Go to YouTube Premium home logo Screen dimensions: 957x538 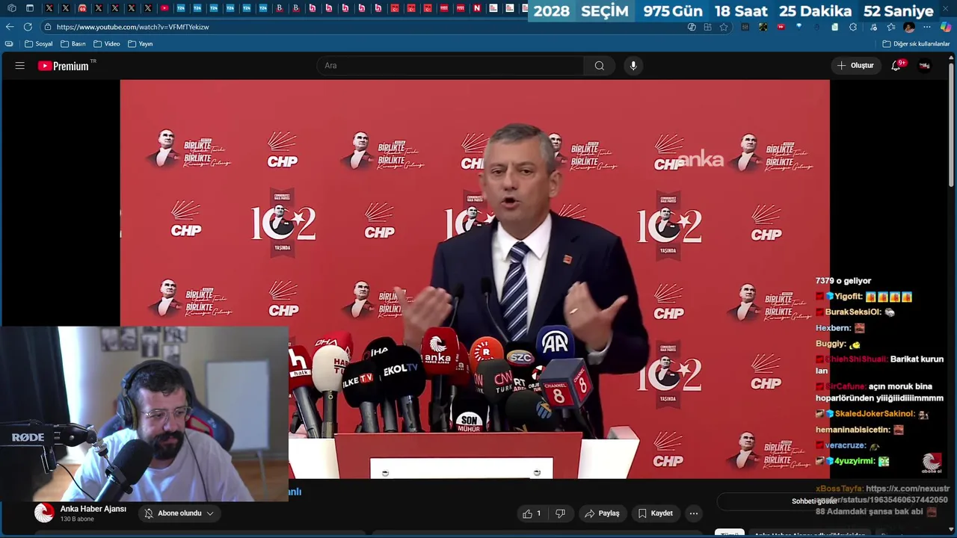point(64,66)
